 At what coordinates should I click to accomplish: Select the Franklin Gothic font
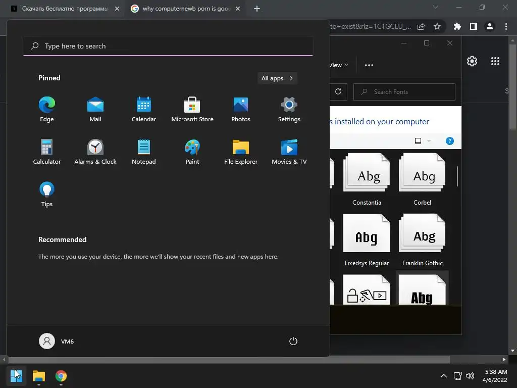[423, 240]
